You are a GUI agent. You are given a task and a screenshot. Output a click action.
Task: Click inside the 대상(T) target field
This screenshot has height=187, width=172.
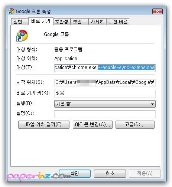105,68
